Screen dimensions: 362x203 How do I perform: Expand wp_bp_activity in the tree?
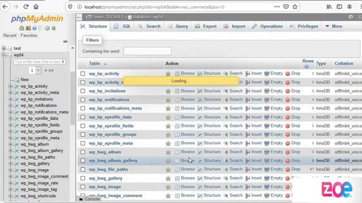[x=10, y=86]
